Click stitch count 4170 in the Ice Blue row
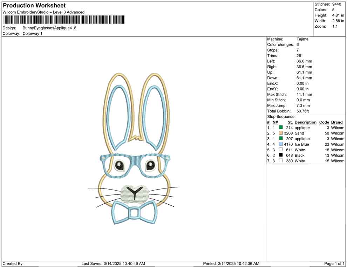The width and height of the screenshot is (347, 267). [288, 144]
